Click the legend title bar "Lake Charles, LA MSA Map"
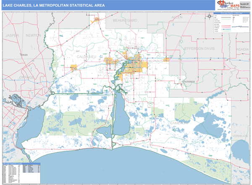This screenshot has width=252, height=185. (x=231, y=13)
